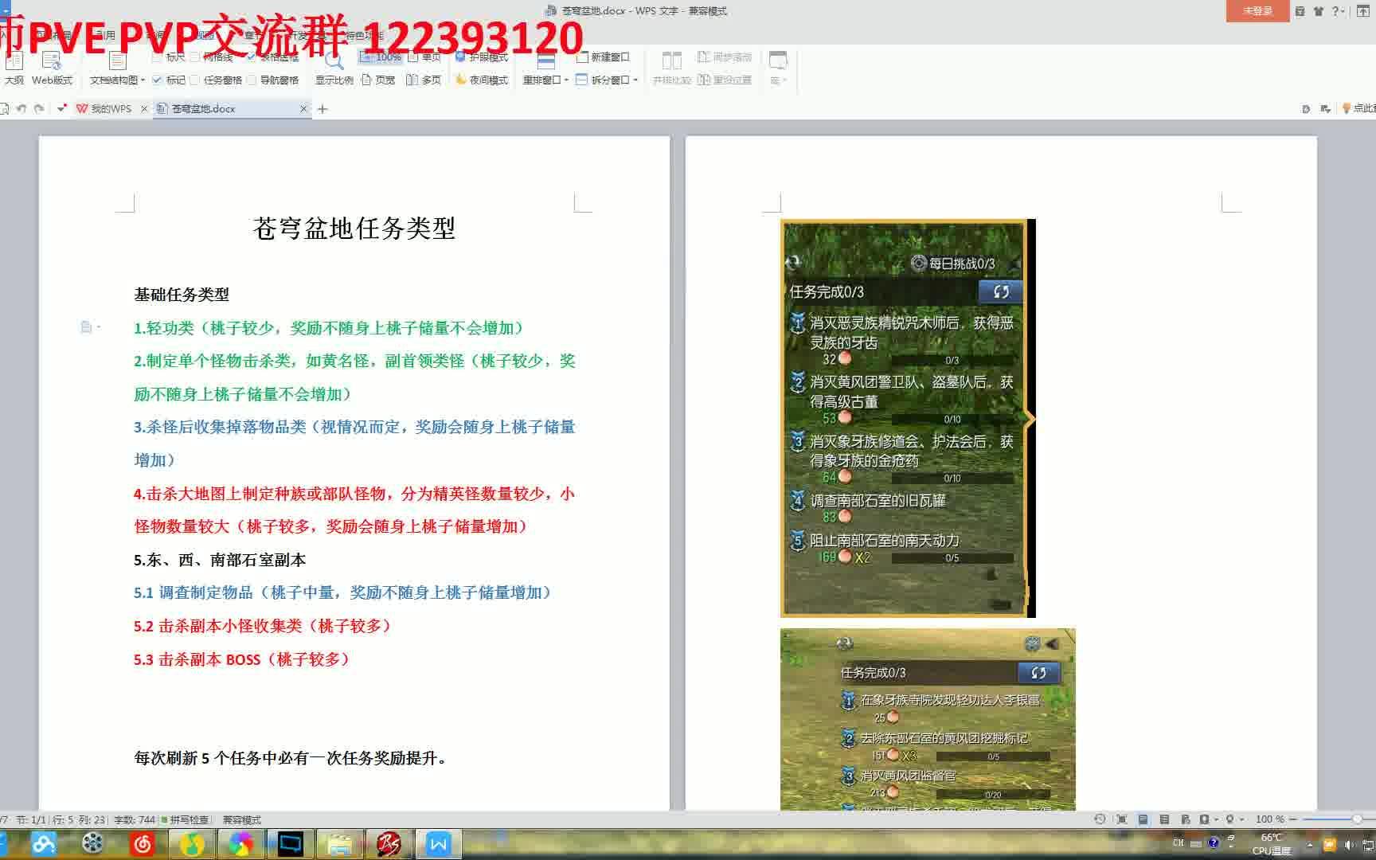Select 页宽 page width view

tap(378, 80)
